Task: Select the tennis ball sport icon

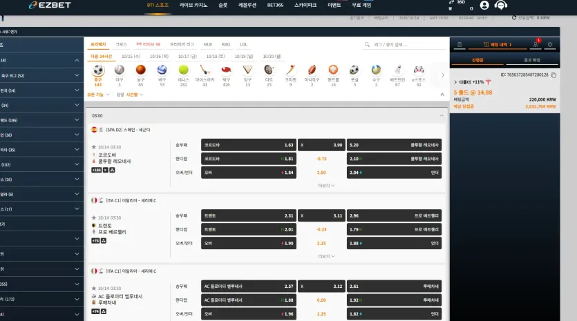Action: pos(183,70)
